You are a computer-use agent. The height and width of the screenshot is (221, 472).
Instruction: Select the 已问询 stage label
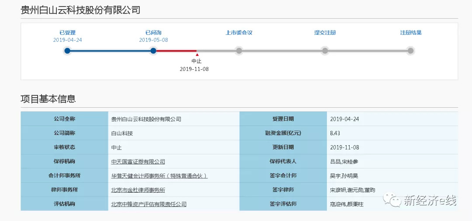[153, 33]
